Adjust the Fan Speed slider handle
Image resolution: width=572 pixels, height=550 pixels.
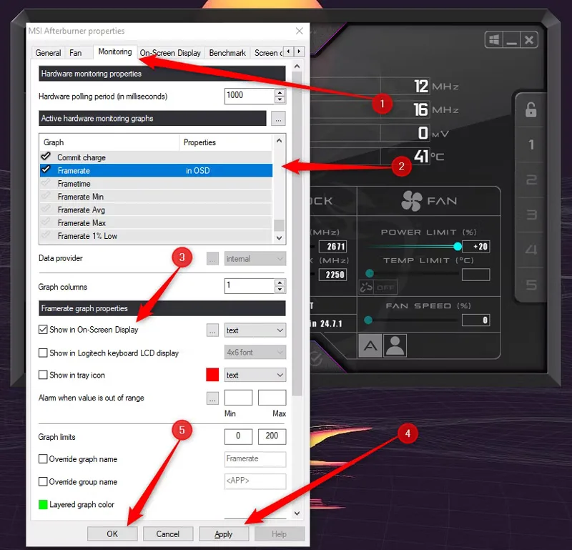click(368, 320)
